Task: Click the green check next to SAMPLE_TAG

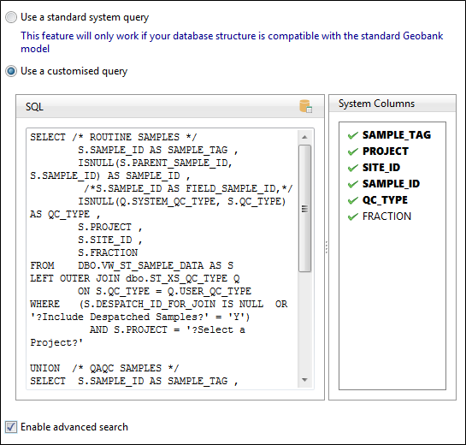Action: (x=353, y=136)
